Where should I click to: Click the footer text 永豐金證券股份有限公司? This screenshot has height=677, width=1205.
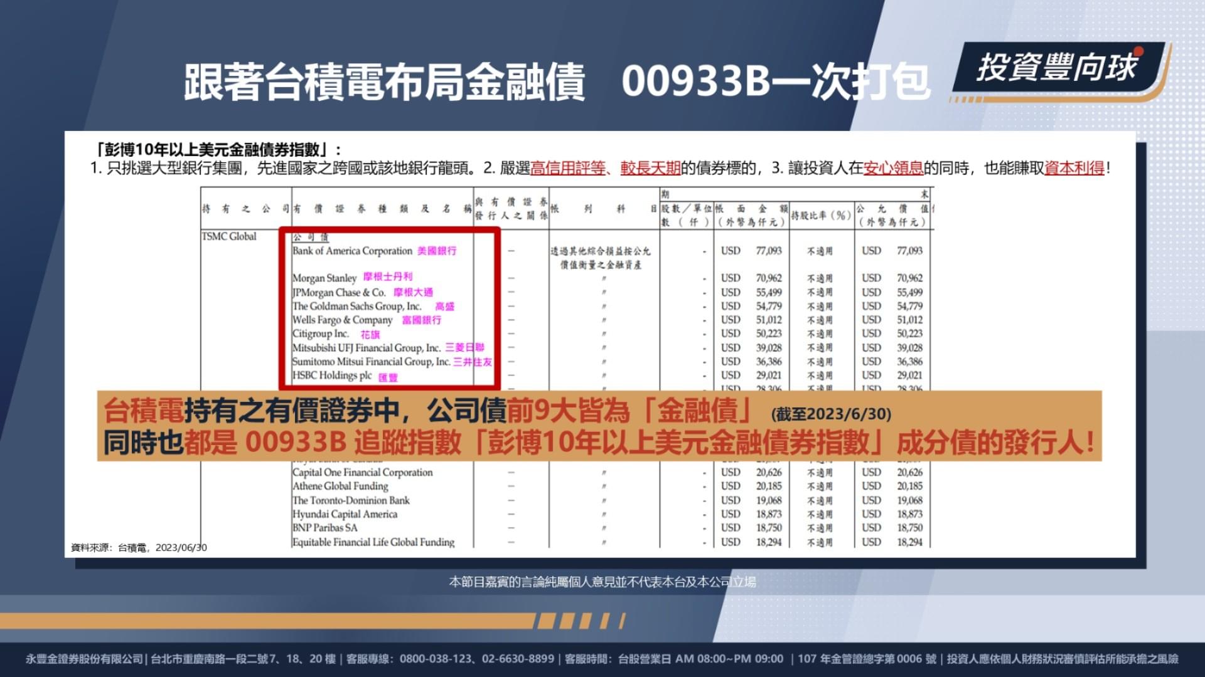85,659
